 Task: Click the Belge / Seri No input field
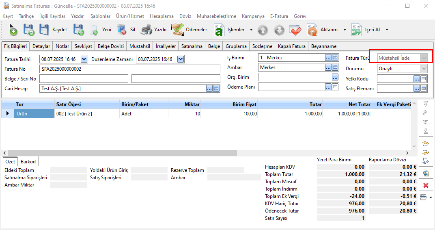[84, 78]
